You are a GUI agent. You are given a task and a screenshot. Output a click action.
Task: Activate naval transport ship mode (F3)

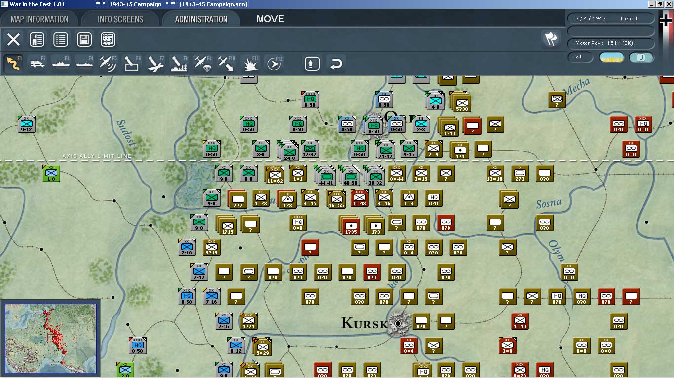61,63
